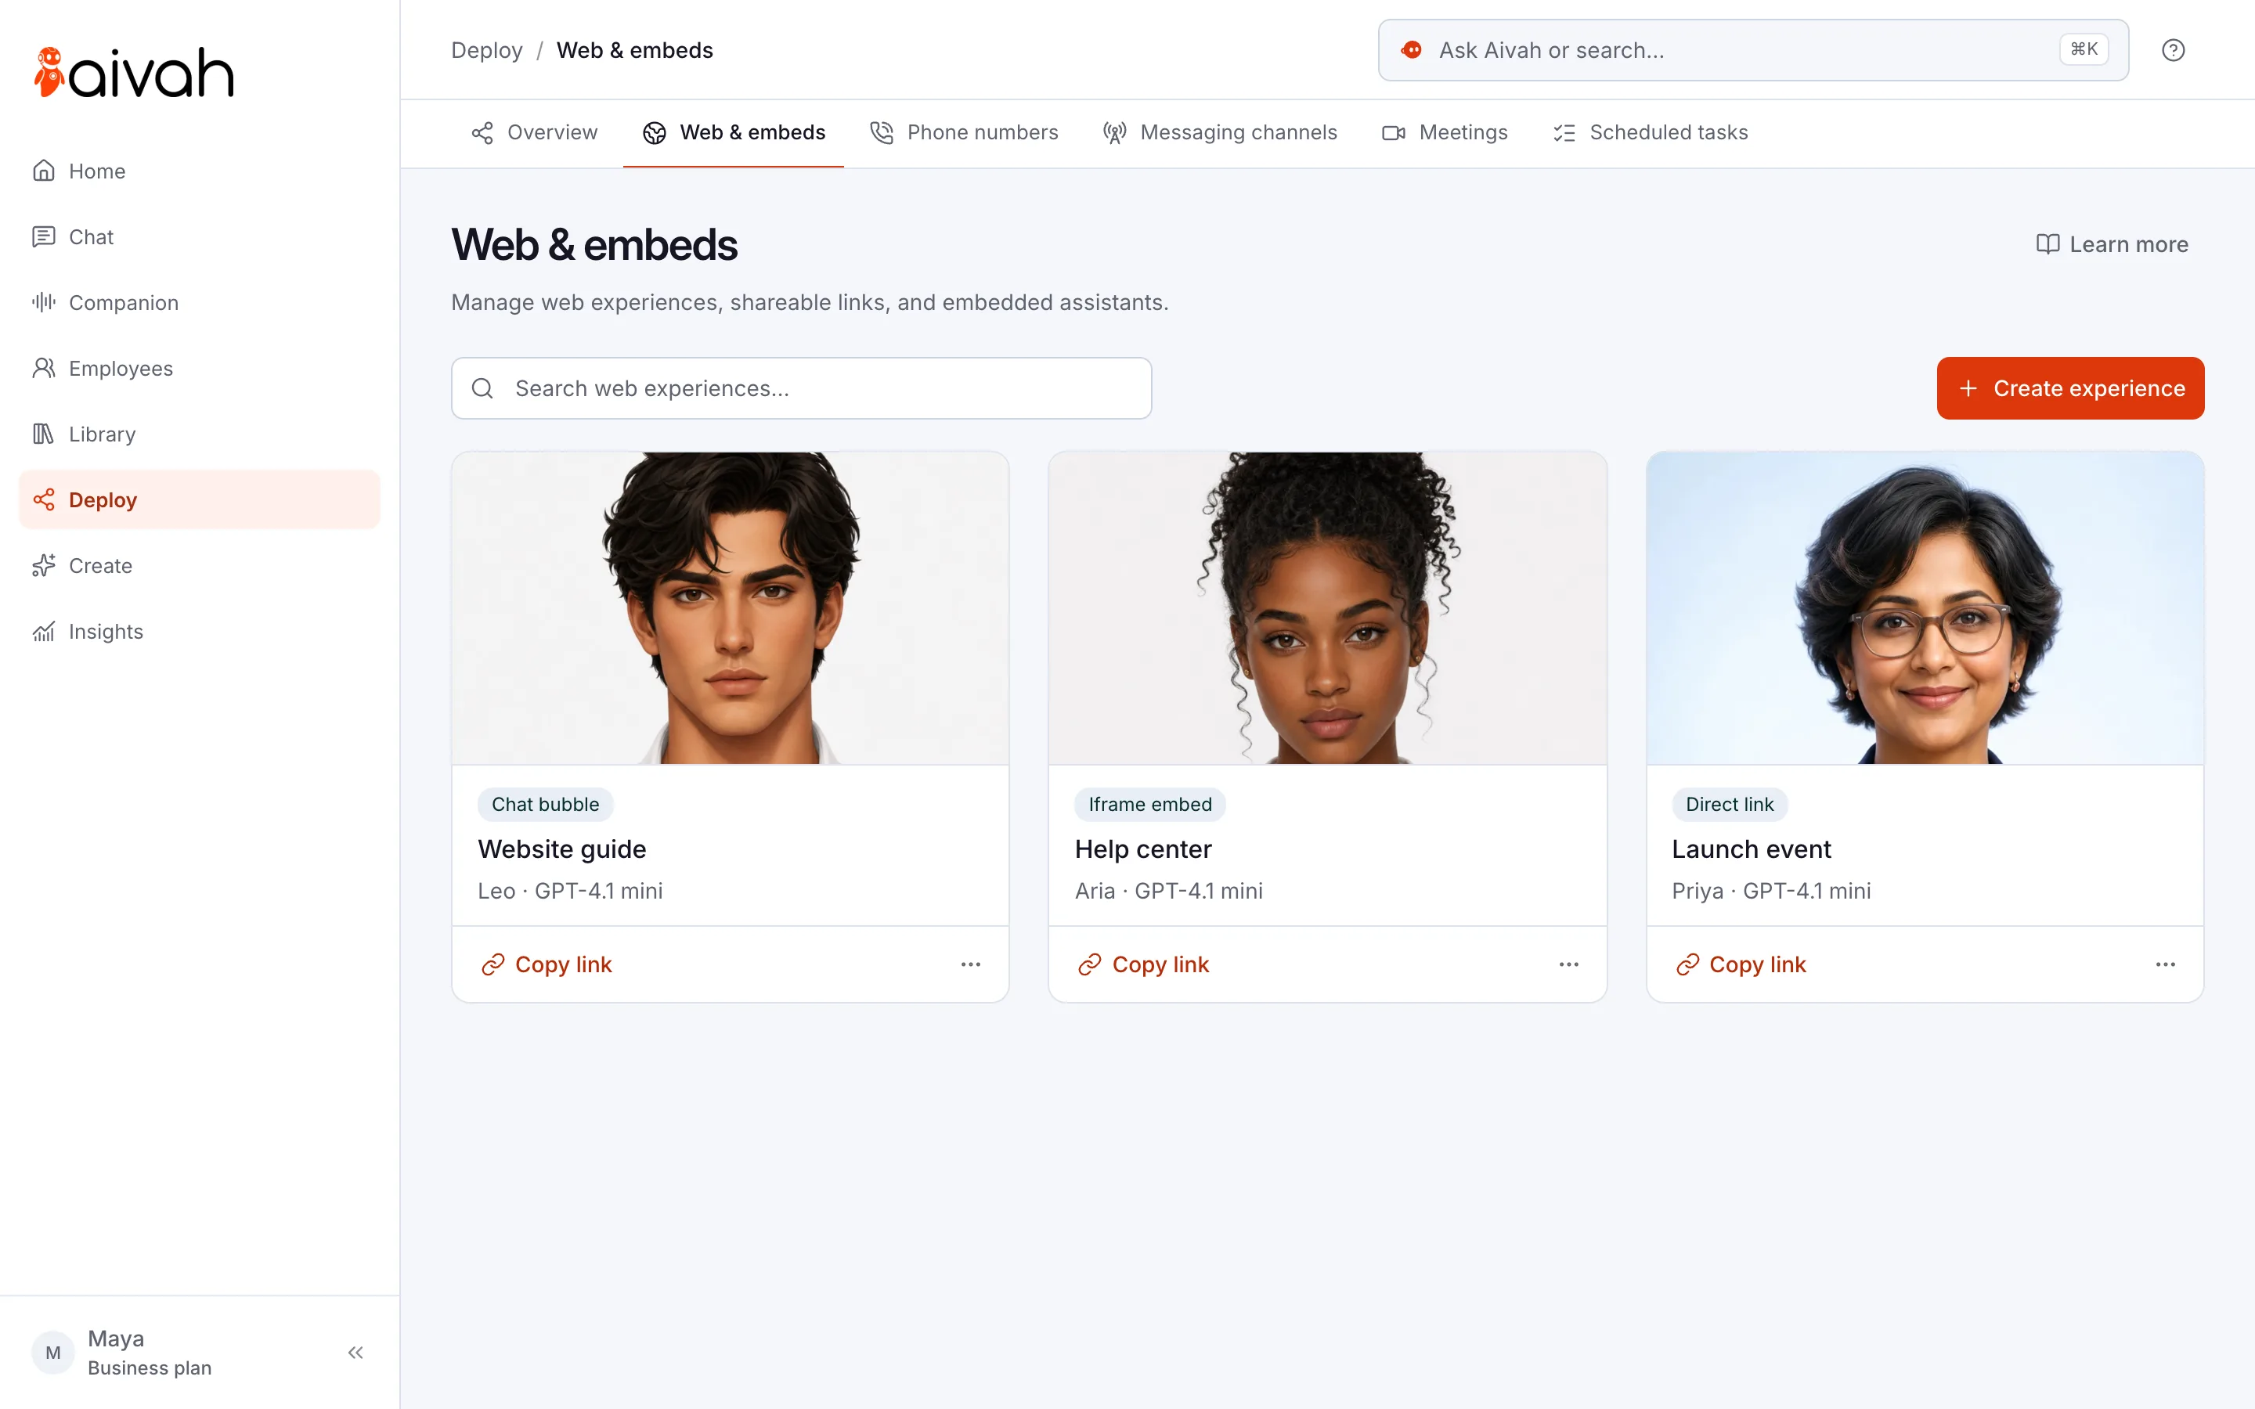Switch to the Overview tab

535,132
